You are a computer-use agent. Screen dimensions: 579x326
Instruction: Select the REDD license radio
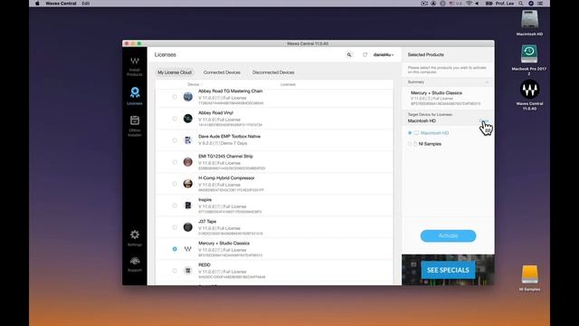(175, 271)
